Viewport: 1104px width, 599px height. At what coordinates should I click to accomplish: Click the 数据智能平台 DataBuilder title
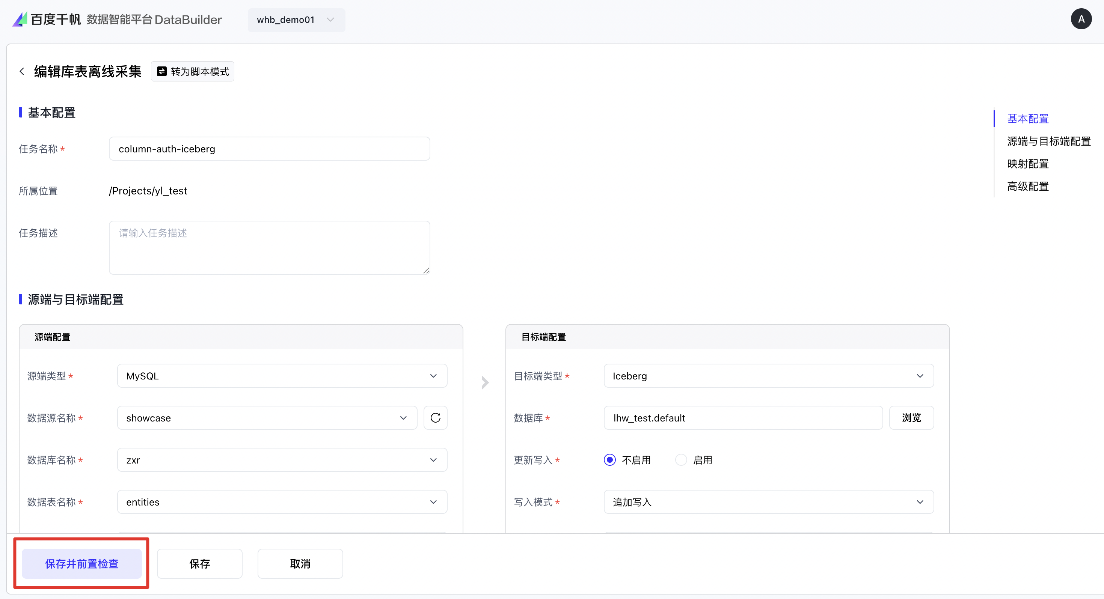coord(154,20)
